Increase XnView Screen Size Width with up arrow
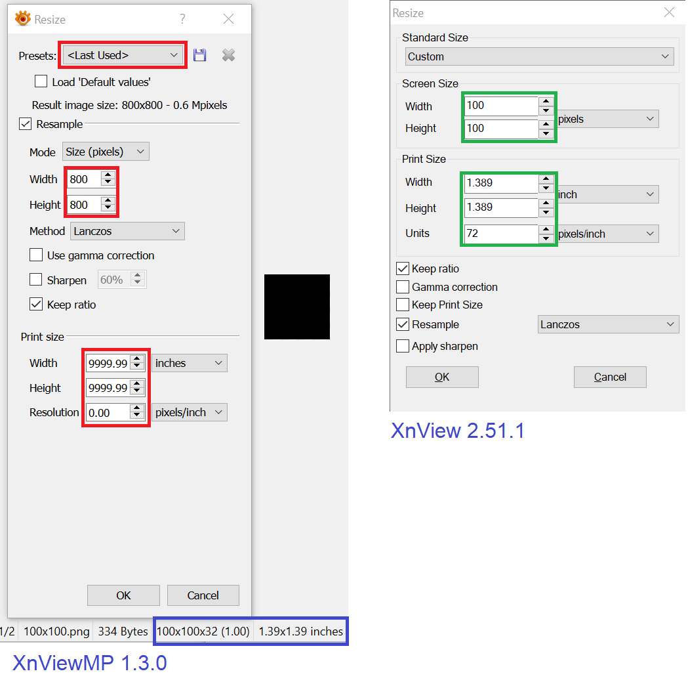 coord(546,101)
